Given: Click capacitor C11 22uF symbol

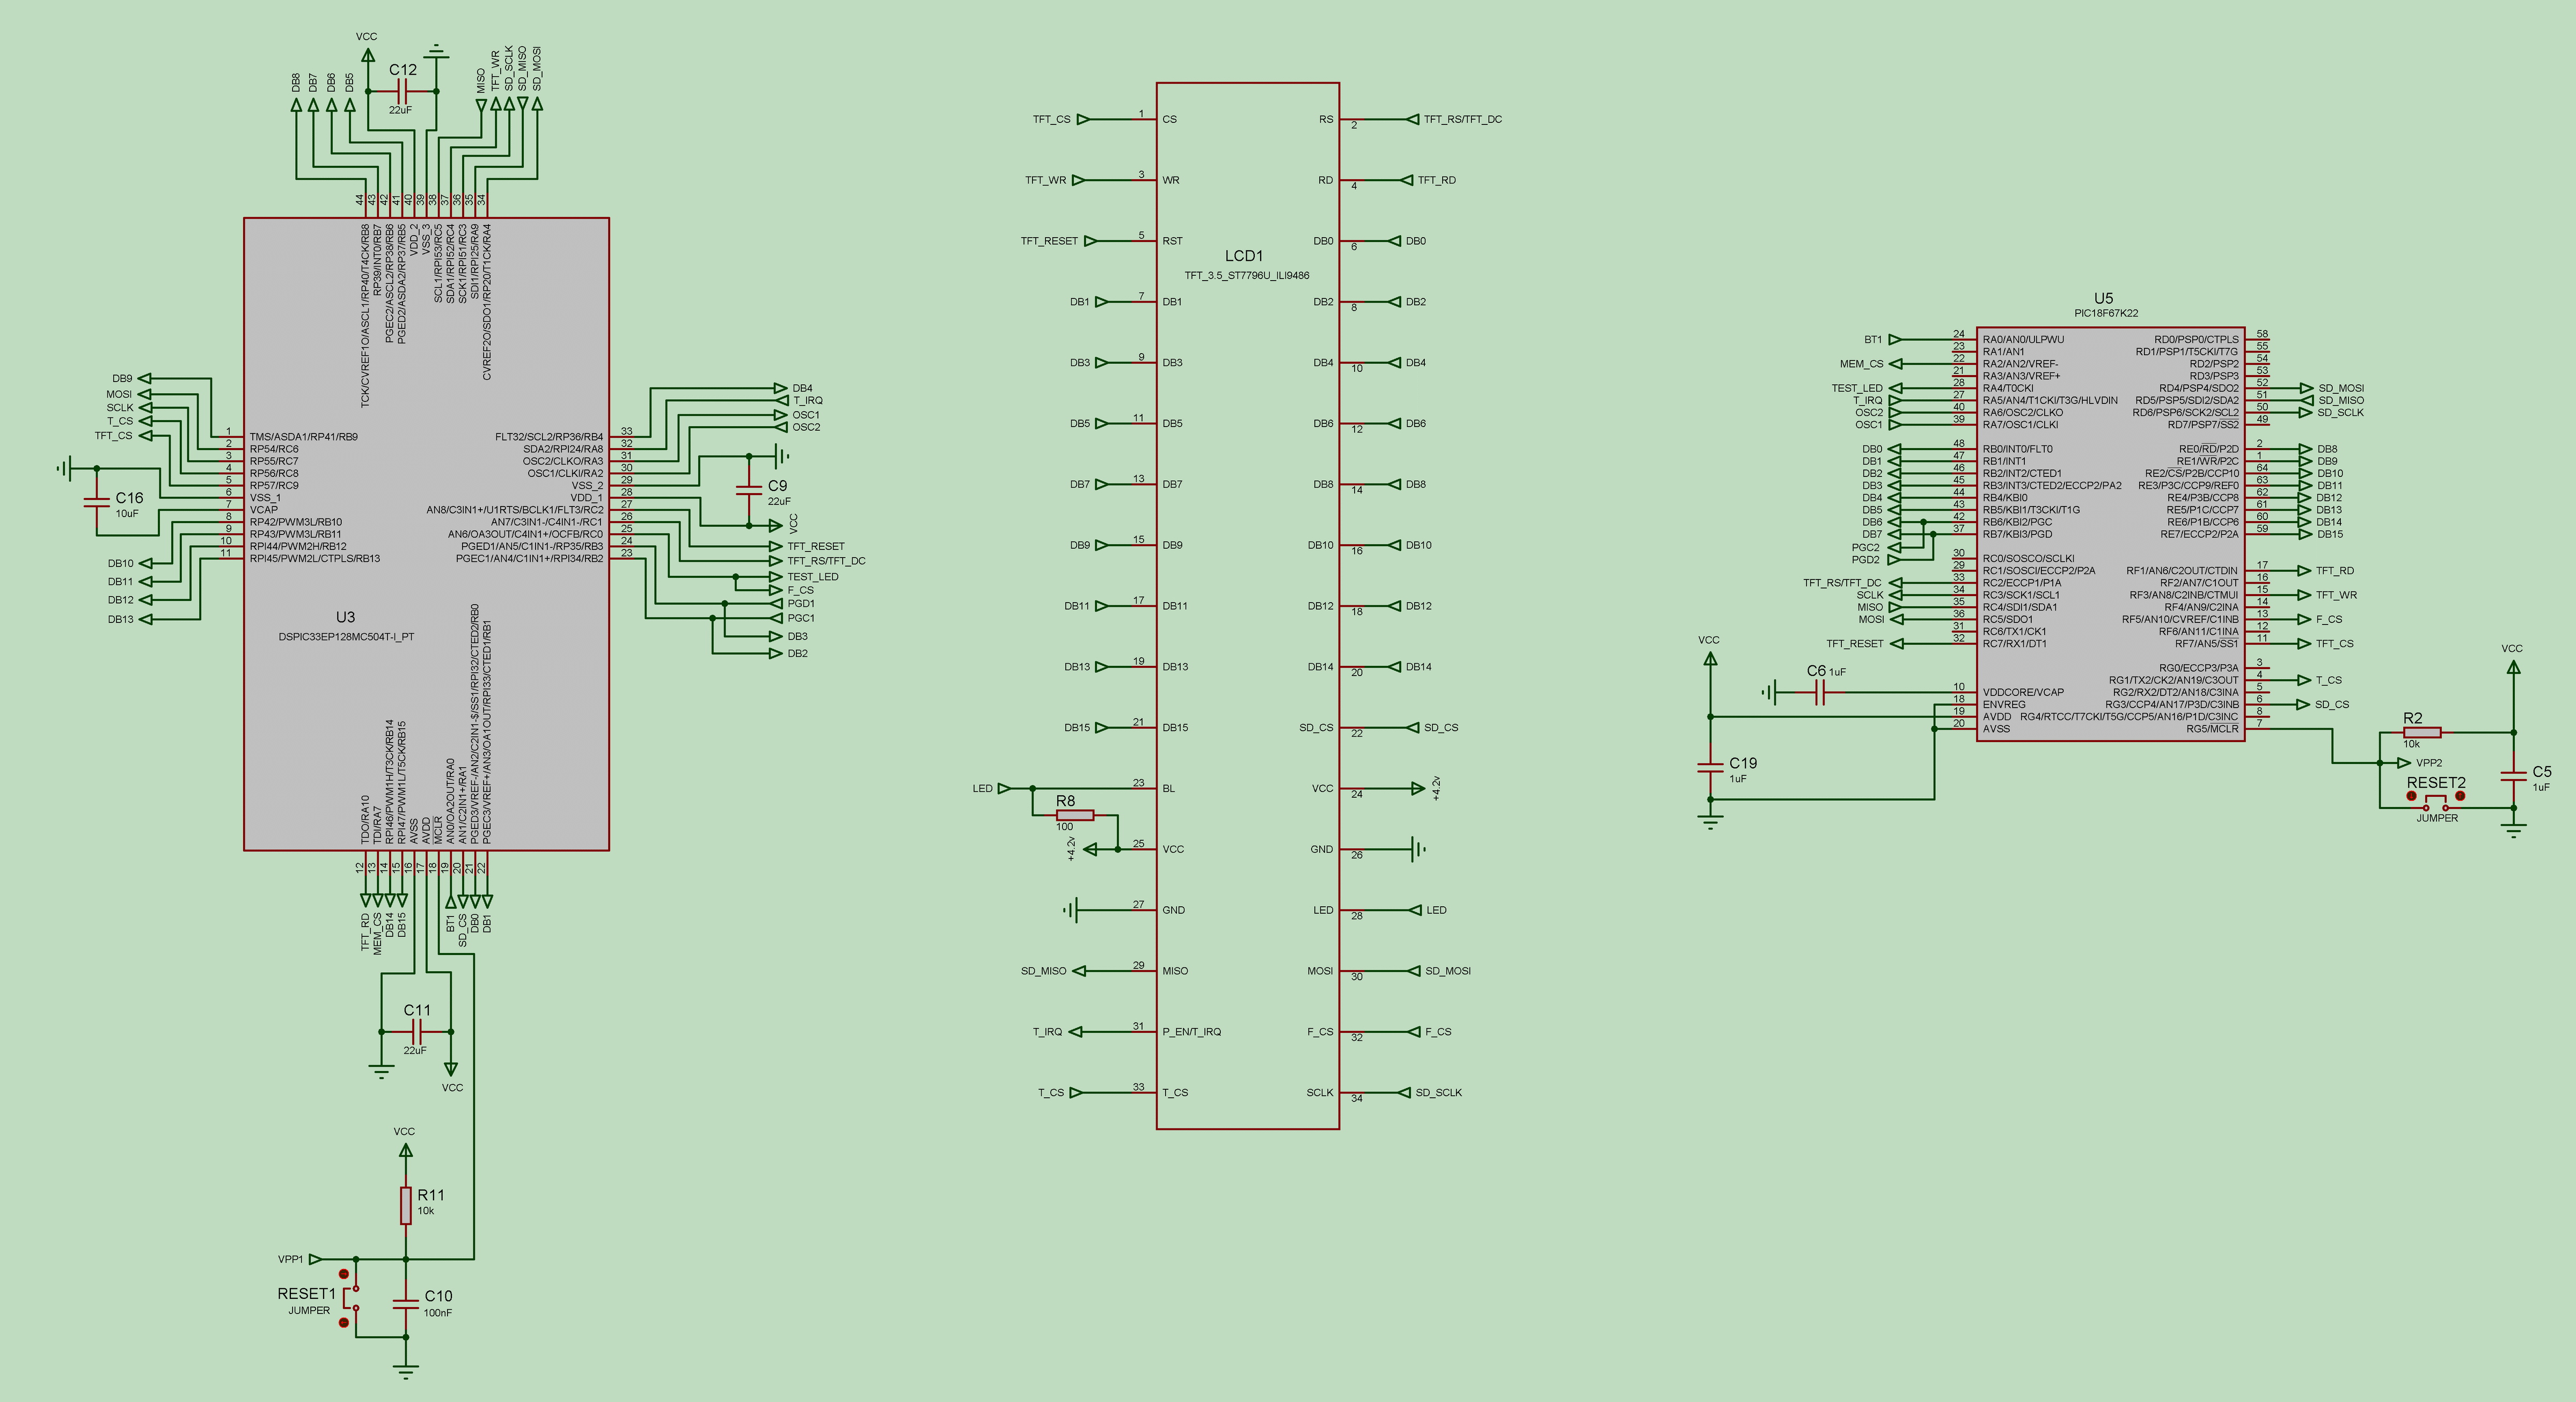Looking at the screenshot, I should (416, 1031).
